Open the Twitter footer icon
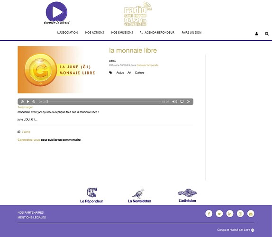Image resolution: width=272 pixels, height=237 pixels. (x=219, y=214)
